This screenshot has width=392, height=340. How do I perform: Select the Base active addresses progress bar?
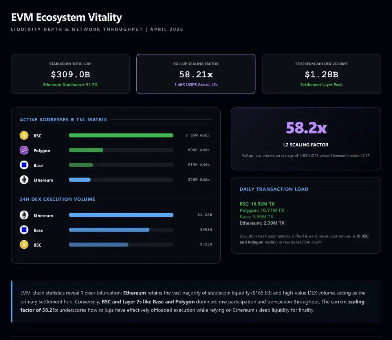pos(121,165)
